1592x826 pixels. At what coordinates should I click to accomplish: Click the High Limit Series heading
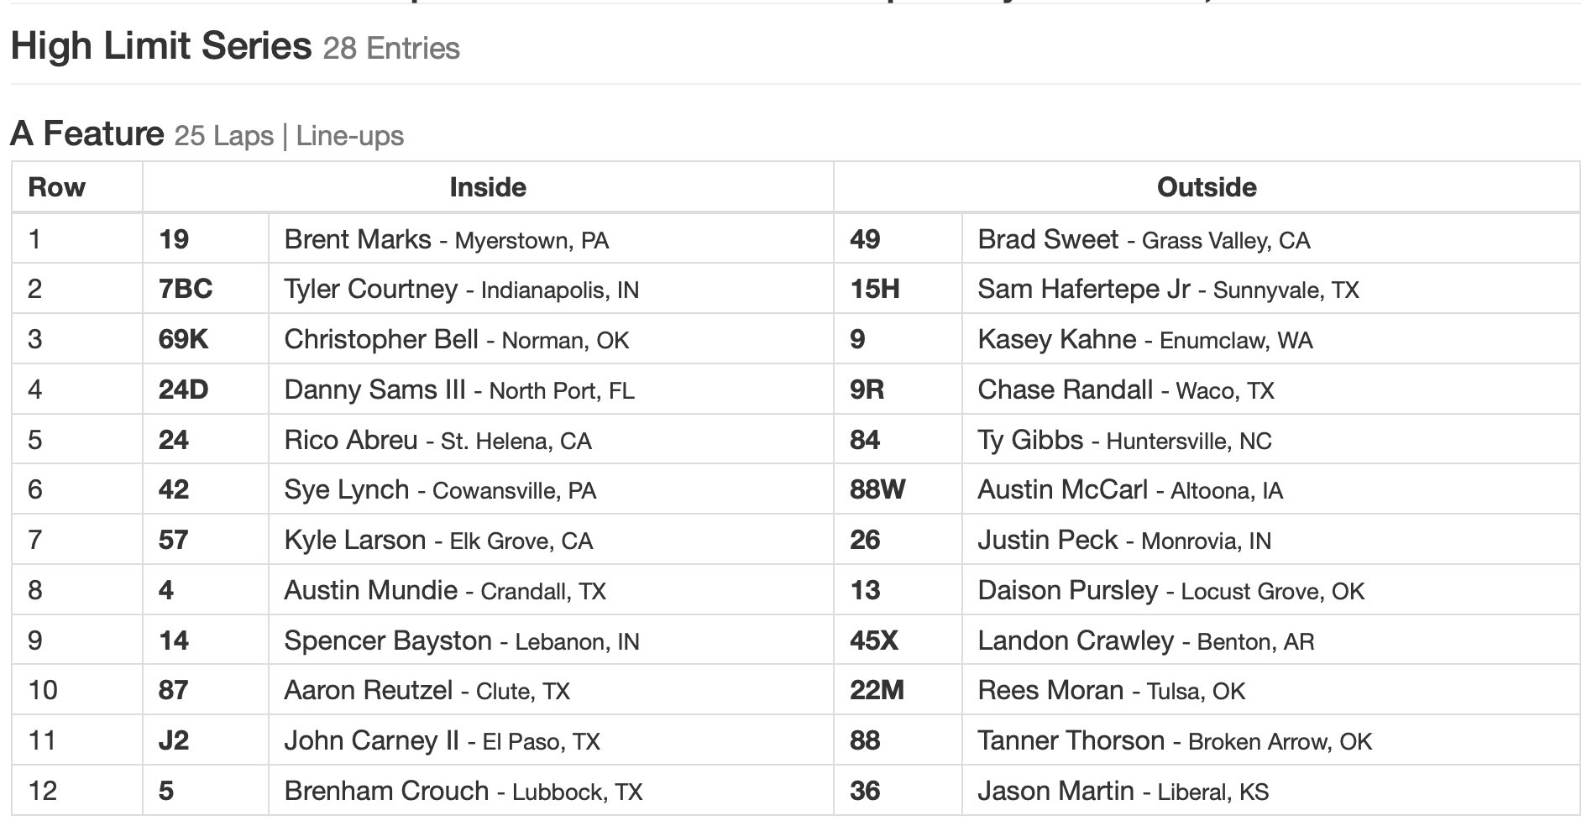pos(160,45)
